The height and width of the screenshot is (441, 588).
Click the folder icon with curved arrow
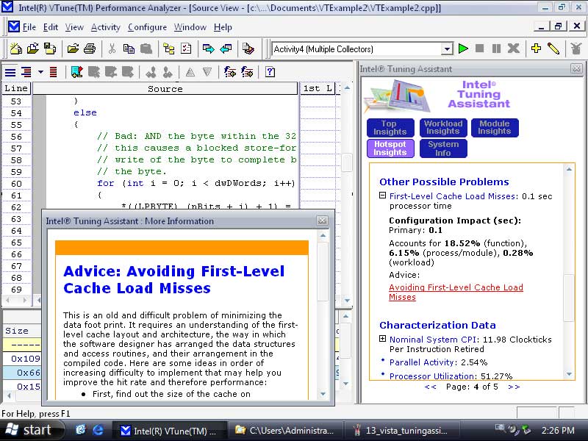33,49
